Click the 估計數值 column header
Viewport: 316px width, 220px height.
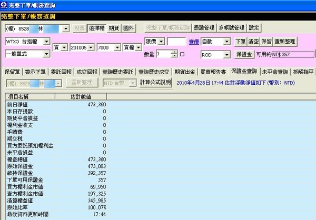tap(81, 97)
